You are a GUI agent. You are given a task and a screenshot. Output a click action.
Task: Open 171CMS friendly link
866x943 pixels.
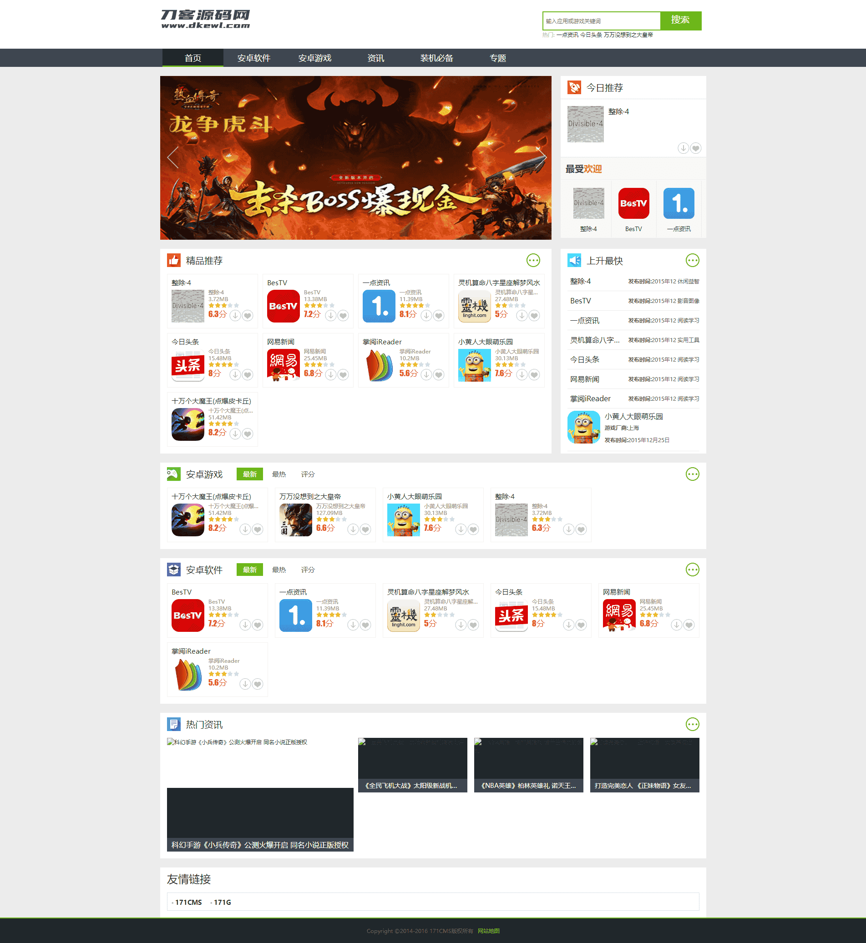188,902
